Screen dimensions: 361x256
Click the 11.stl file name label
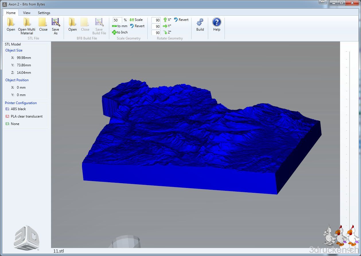(x=58, y=251)
